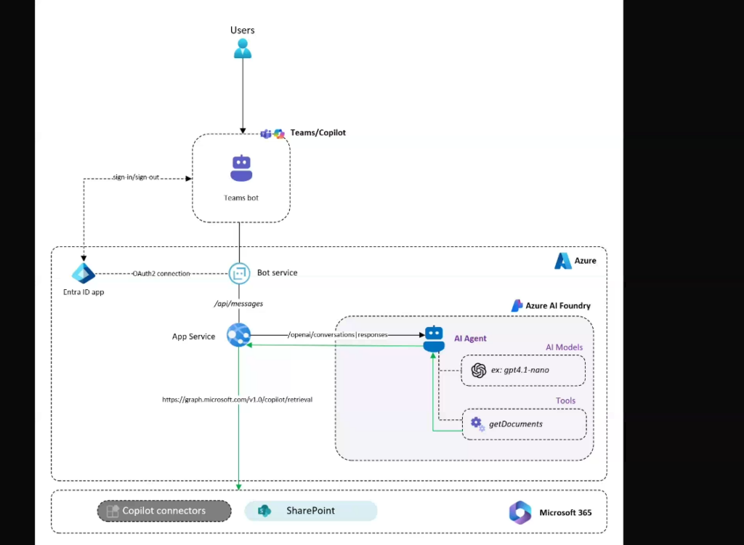Image resolution: width=744 pixels, height=545 pixels.
Task: Click the 'Azure AI Foundry' heading text
Action: point(558,306)
